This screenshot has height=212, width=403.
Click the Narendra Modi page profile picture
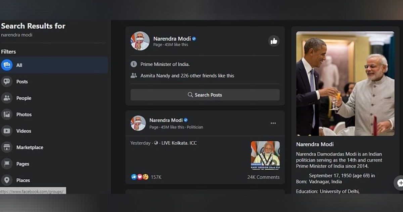[x=140, y=41]
